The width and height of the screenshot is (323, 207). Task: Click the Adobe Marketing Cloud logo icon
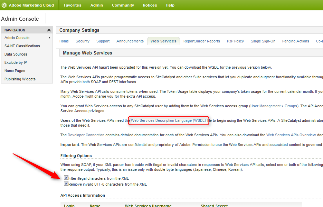[x=4, y=5]
